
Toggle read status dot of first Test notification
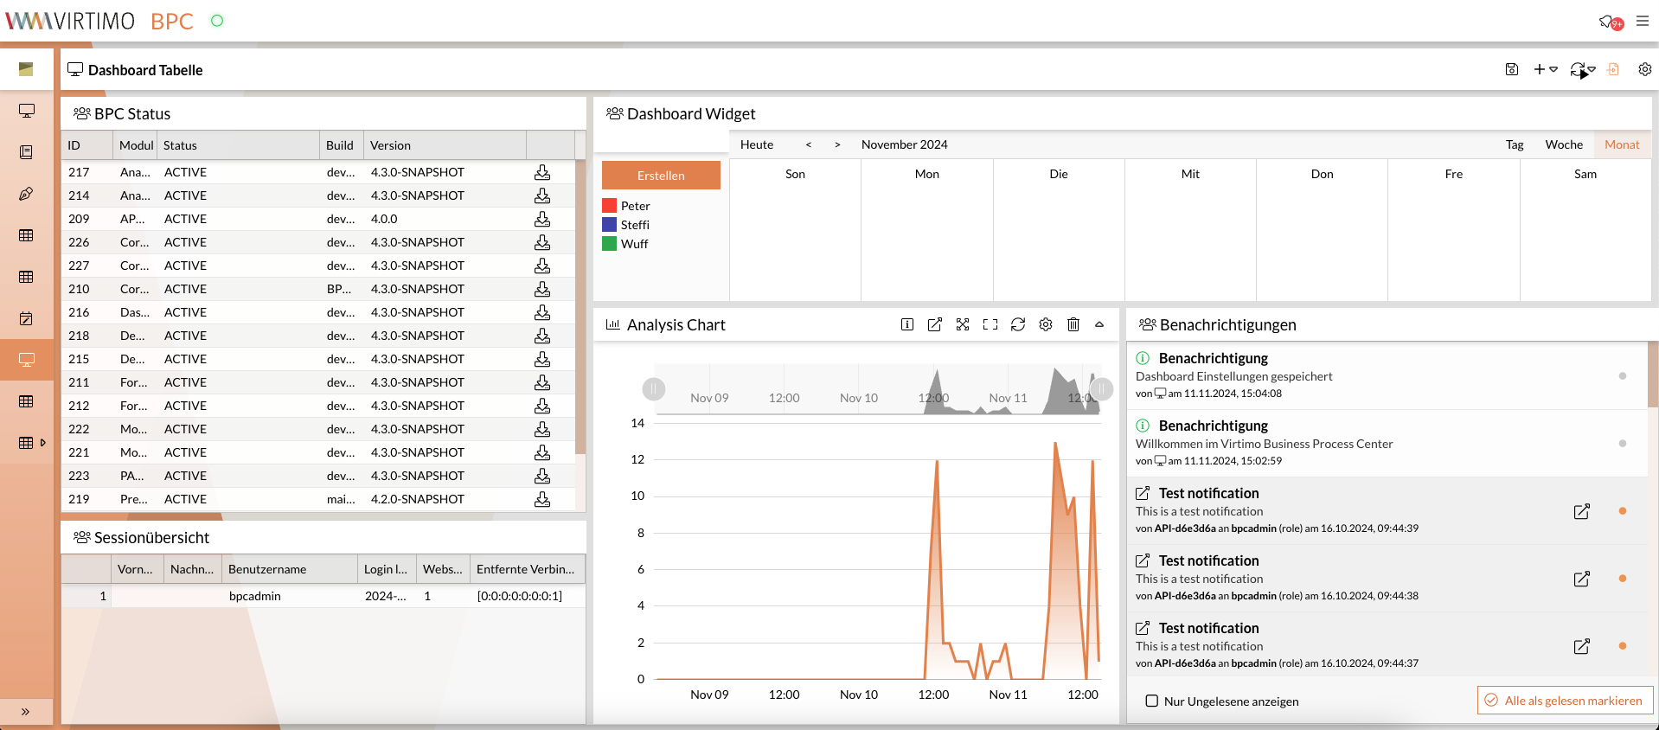(x=1622, y=511)
